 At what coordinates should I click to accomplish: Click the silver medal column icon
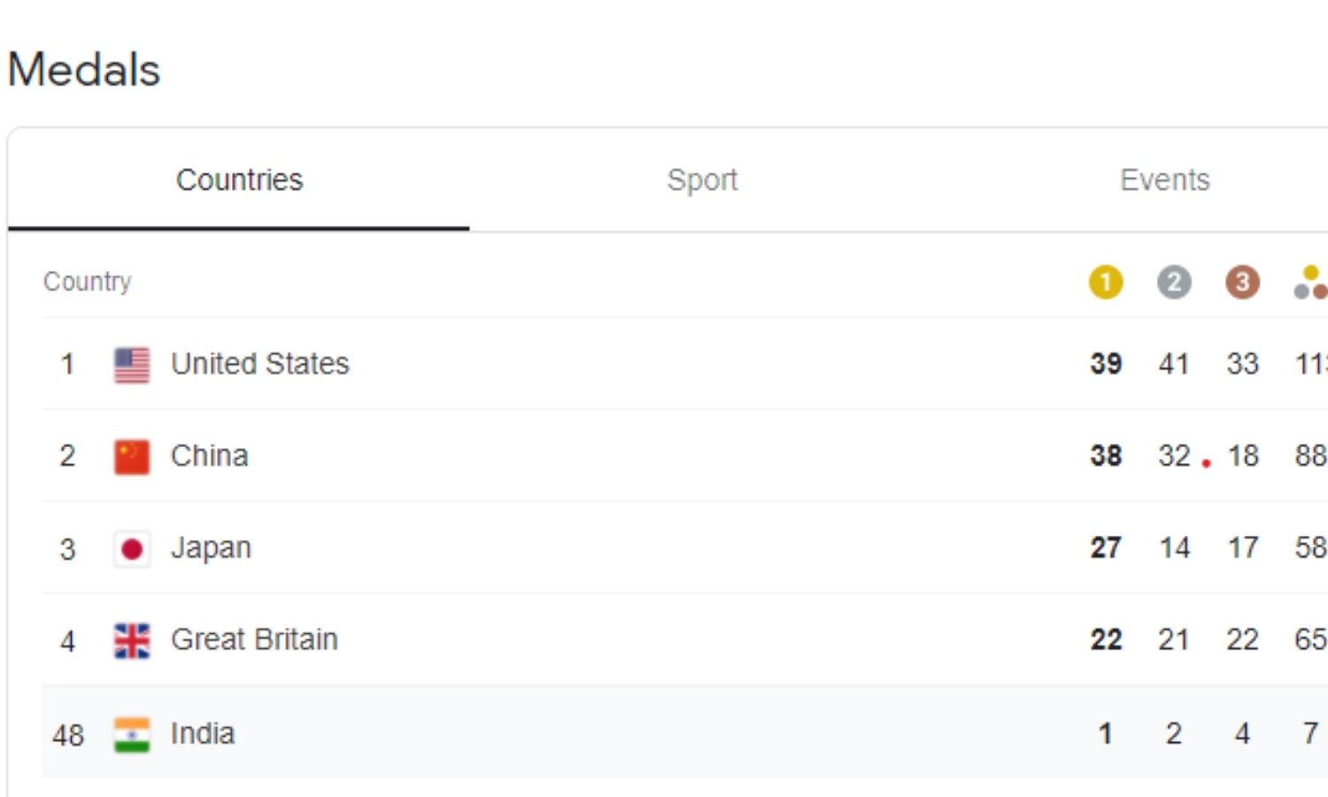[1174, 282]
